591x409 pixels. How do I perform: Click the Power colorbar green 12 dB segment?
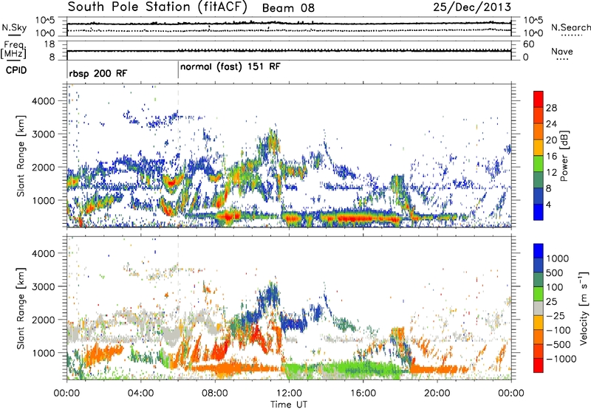[x=539, y=164]
